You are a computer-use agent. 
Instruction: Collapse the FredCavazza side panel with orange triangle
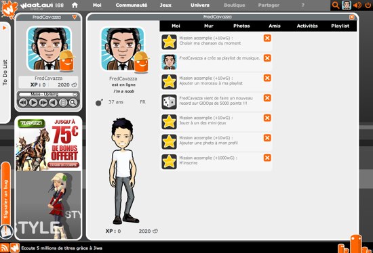(75, 17)
